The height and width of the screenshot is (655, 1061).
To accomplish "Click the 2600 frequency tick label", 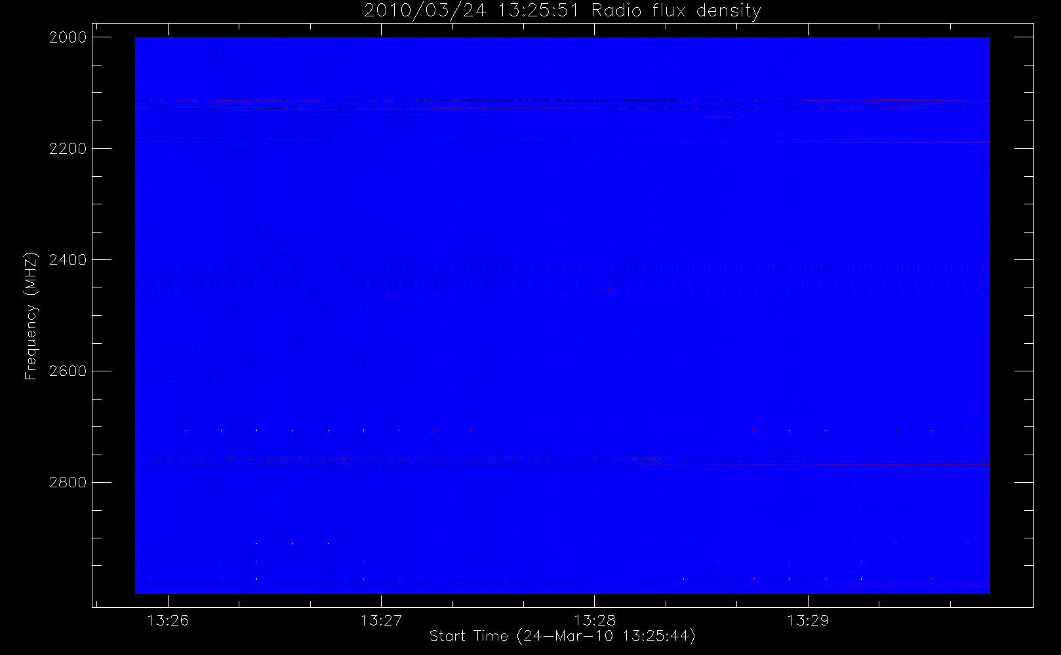I will [x=68, y=371].
